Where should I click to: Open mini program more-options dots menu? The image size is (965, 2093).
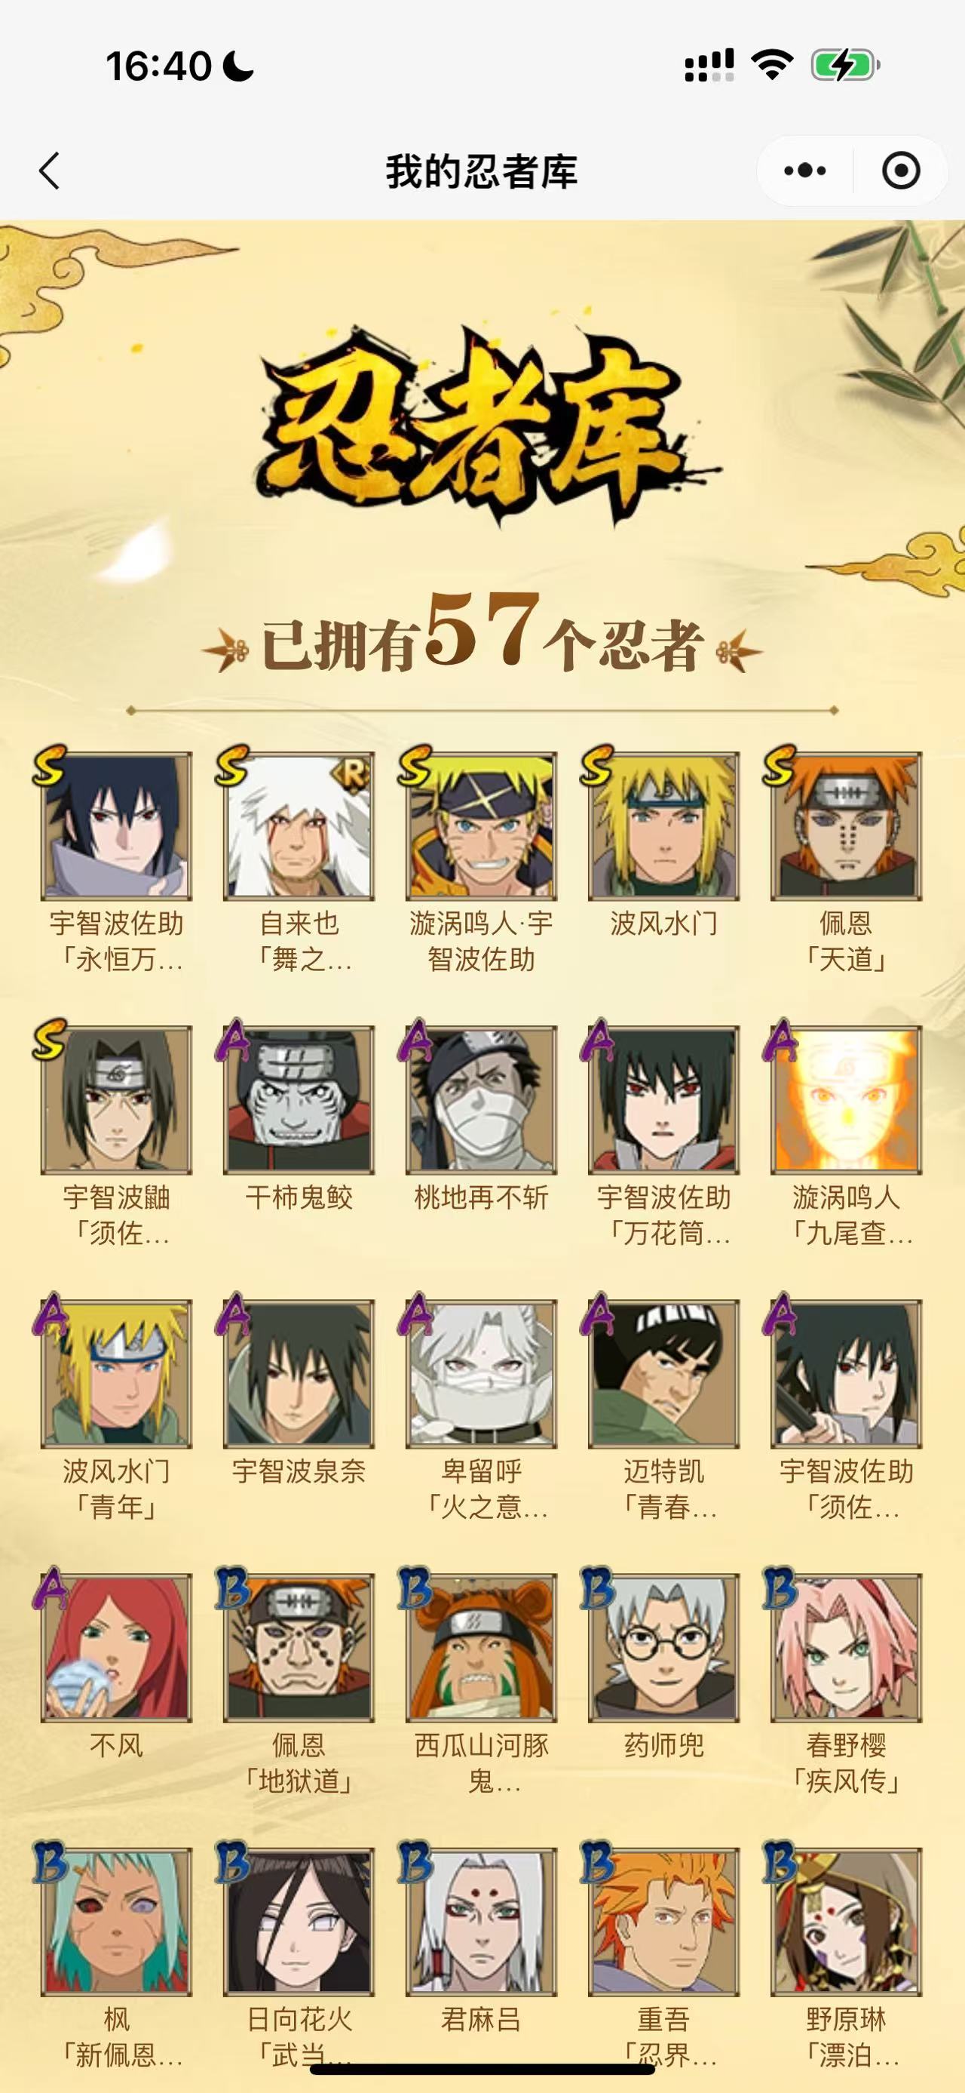pyautogui.click(x=805, y=171)
